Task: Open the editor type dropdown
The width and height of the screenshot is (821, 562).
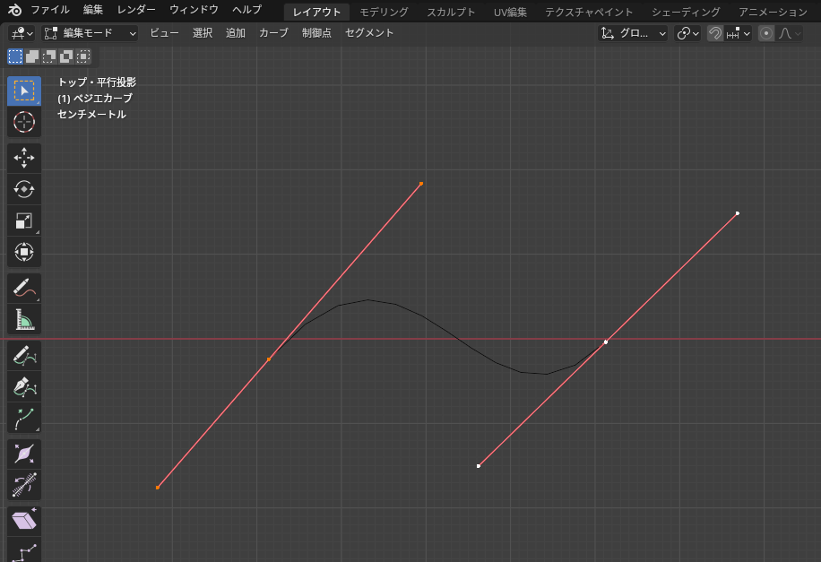Action: coord(22,33)
